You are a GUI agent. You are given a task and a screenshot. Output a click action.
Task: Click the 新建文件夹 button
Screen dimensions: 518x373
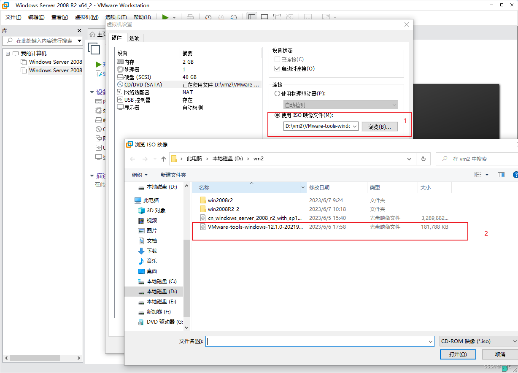pyautogui.click(x=173, y=175)
